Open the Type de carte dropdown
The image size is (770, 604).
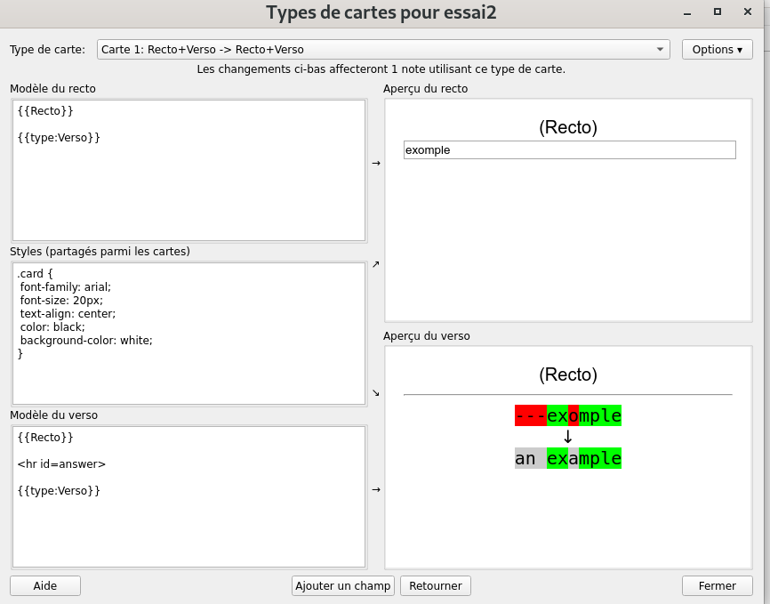(x=383, y=50)
